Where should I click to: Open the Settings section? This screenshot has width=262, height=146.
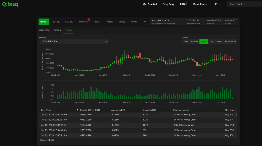click(x=122, y=22)
